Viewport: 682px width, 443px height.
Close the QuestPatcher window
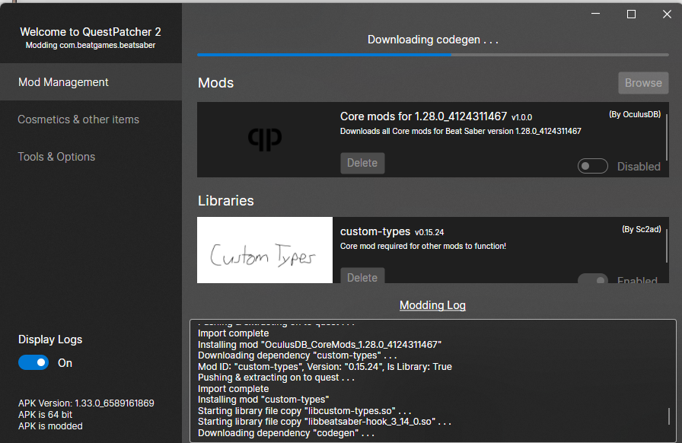(667, 14)
